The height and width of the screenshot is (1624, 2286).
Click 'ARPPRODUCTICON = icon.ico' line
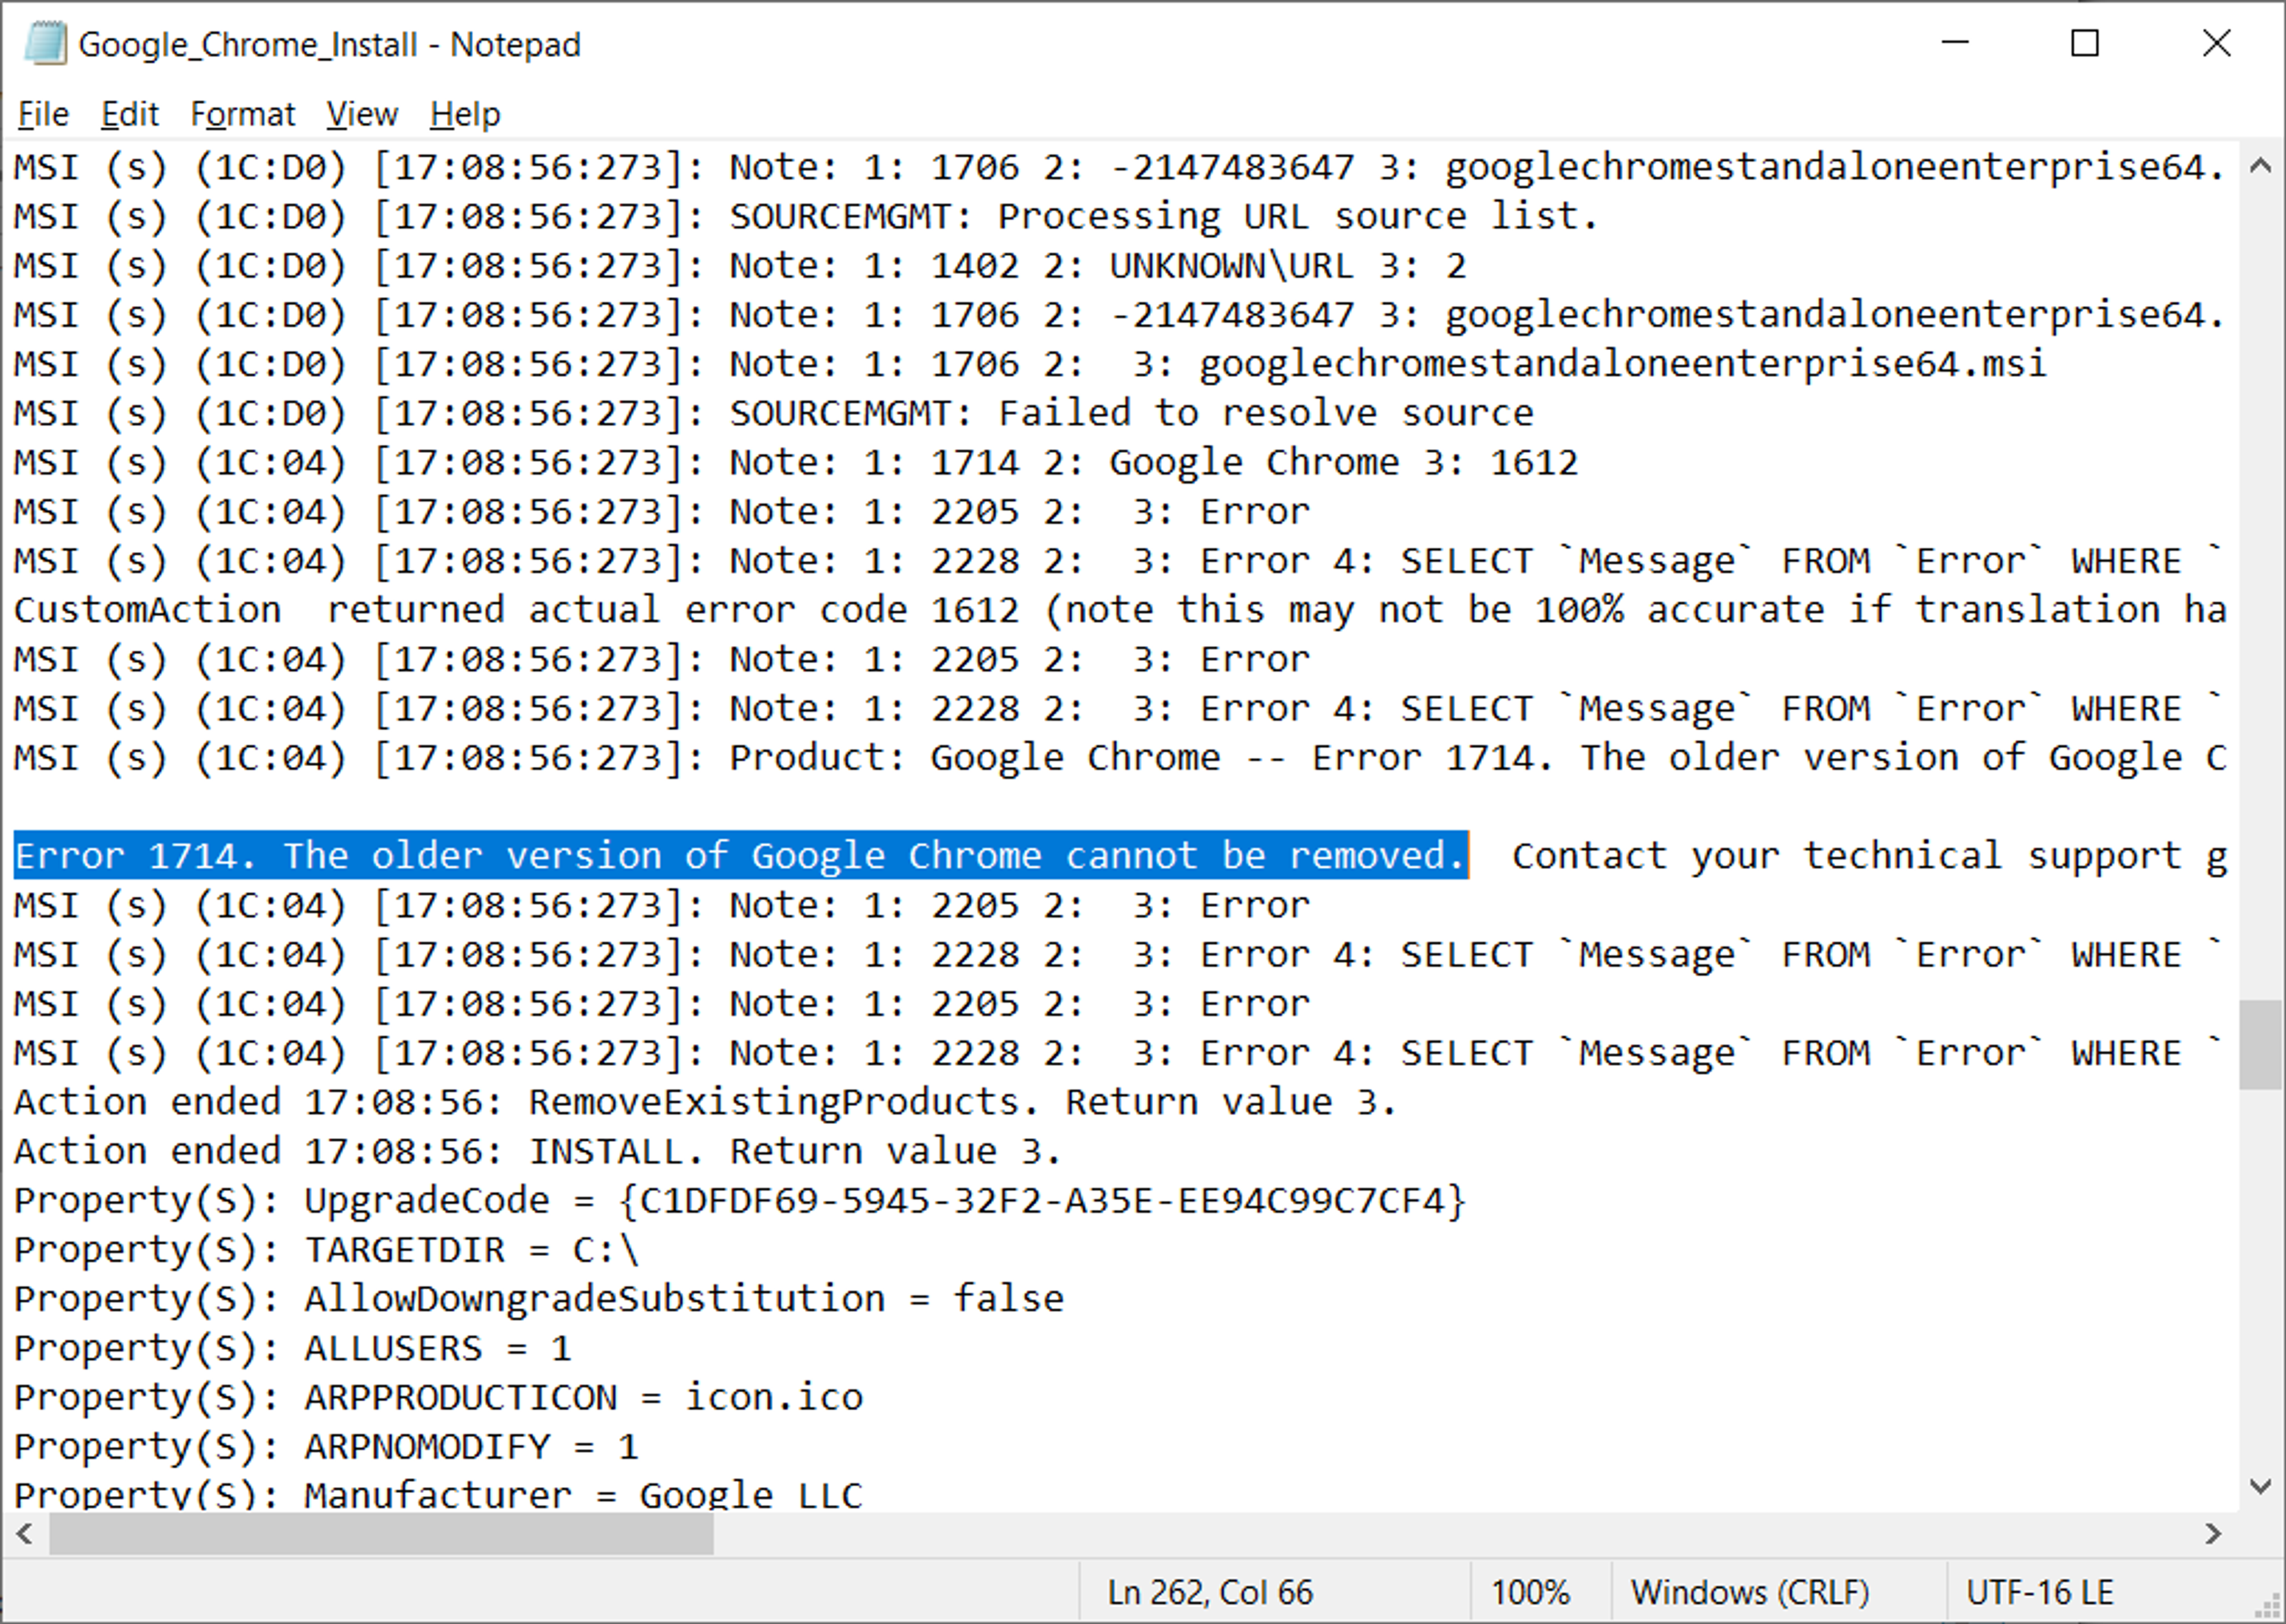click(x=439, y=1397)
